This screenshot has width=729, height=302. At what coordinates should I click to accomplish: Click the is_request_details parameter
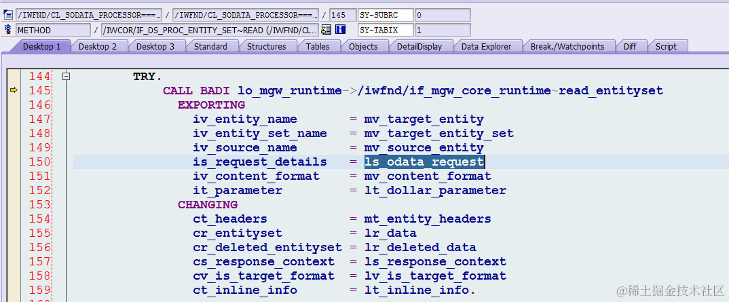pos(260,162)
